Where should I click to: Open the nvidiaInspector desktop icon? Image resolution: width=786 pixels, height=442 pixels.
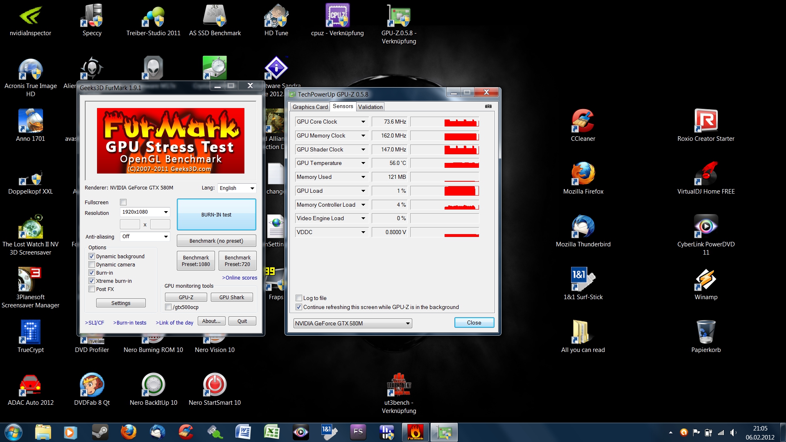tap(31, 20)
